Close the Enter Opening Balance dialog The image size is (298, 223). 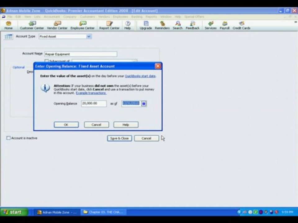[x=158, y=66]
